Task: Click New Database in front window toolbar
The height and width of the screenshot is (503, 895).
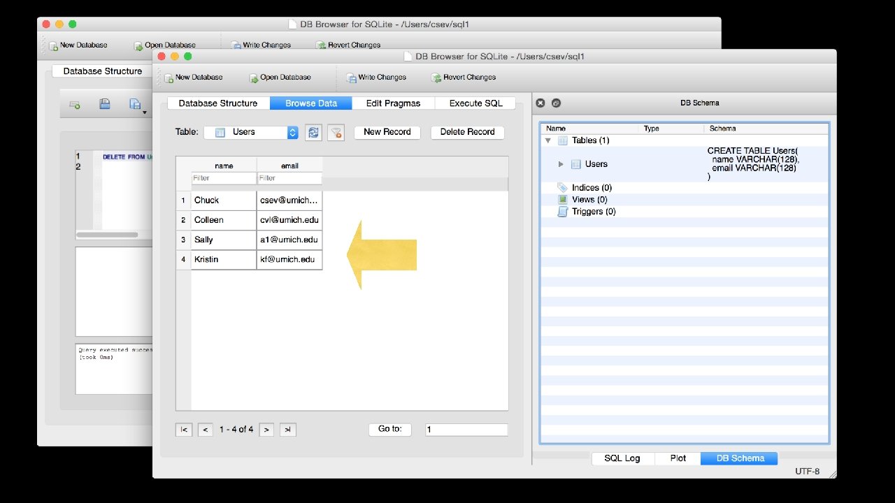Action: click(x=194, y=78)
